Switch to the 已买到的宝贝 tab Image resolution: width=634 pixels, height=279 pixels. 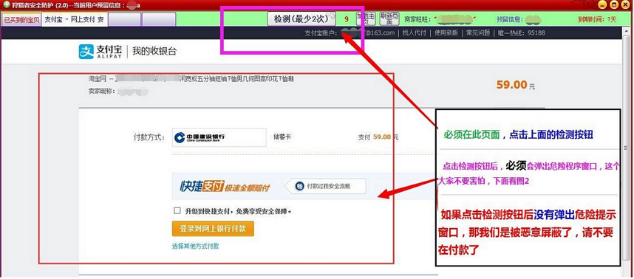(22, 19)
